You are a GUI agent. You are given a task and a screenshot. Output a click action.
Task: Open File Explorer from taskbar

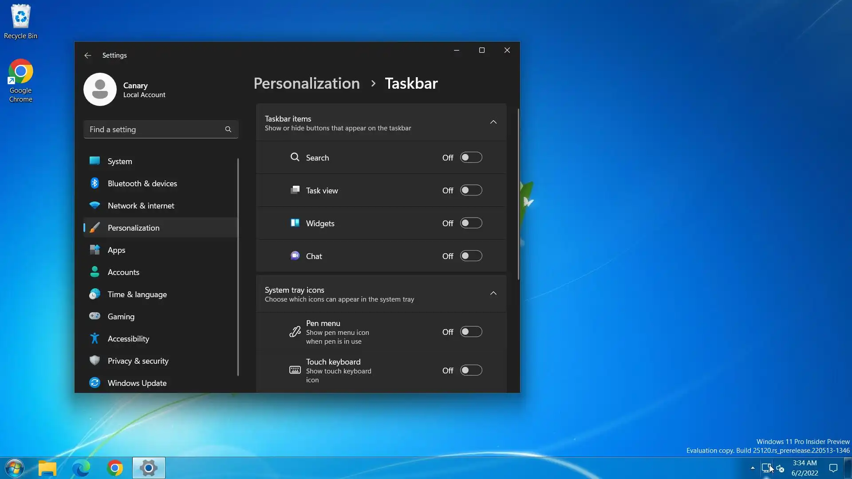[x=47, y=468]
